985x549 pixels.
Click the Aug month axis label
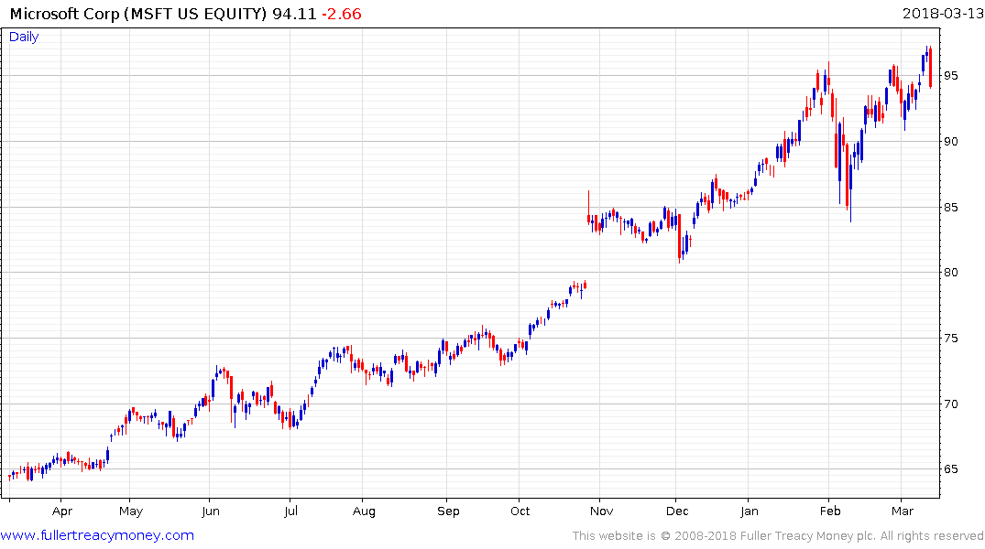tap(364, 511)
